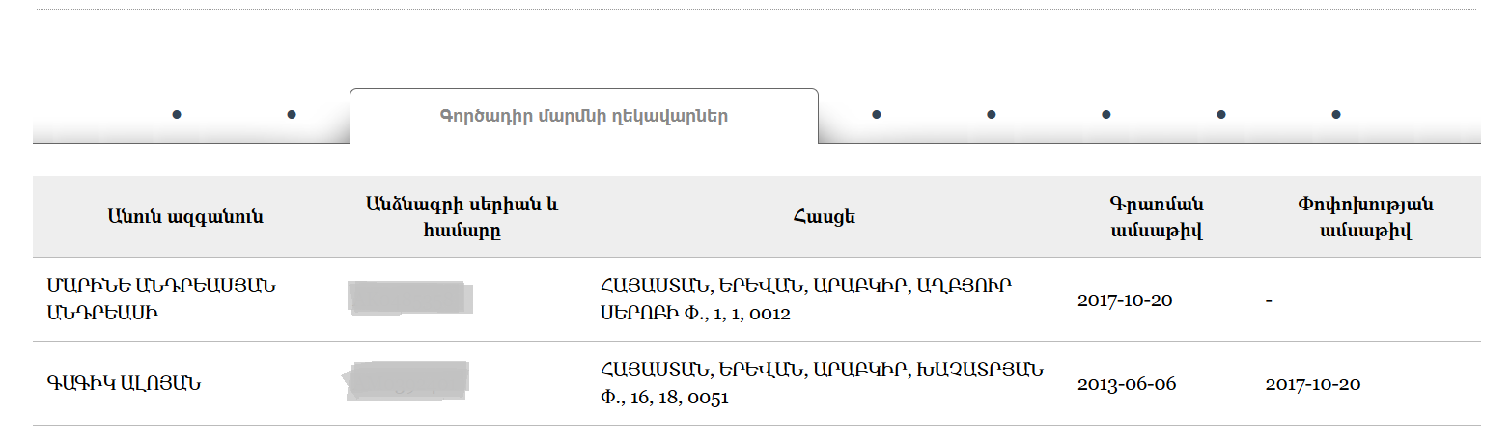The image size is (1511, 442).
Task: Select the ՄԱՐԻՆԵ ԱՆԴՐԵԱՍՅԱՆ name cell
Action: tap(162, 299)
